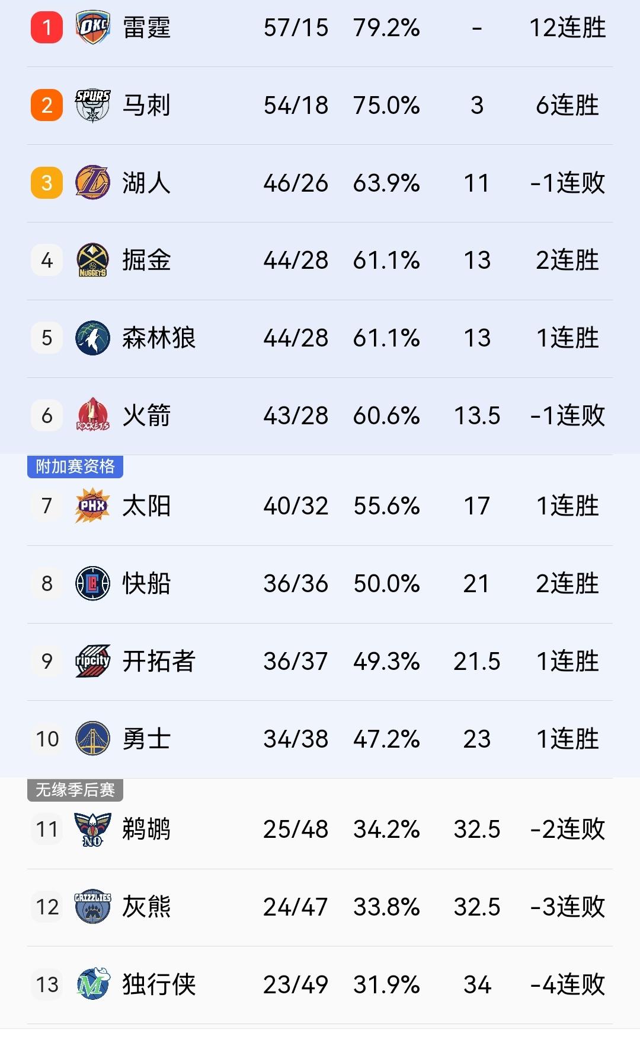Tap the Thunder (雷霆) team logo
640x1039 pixels.
(93, 27)
